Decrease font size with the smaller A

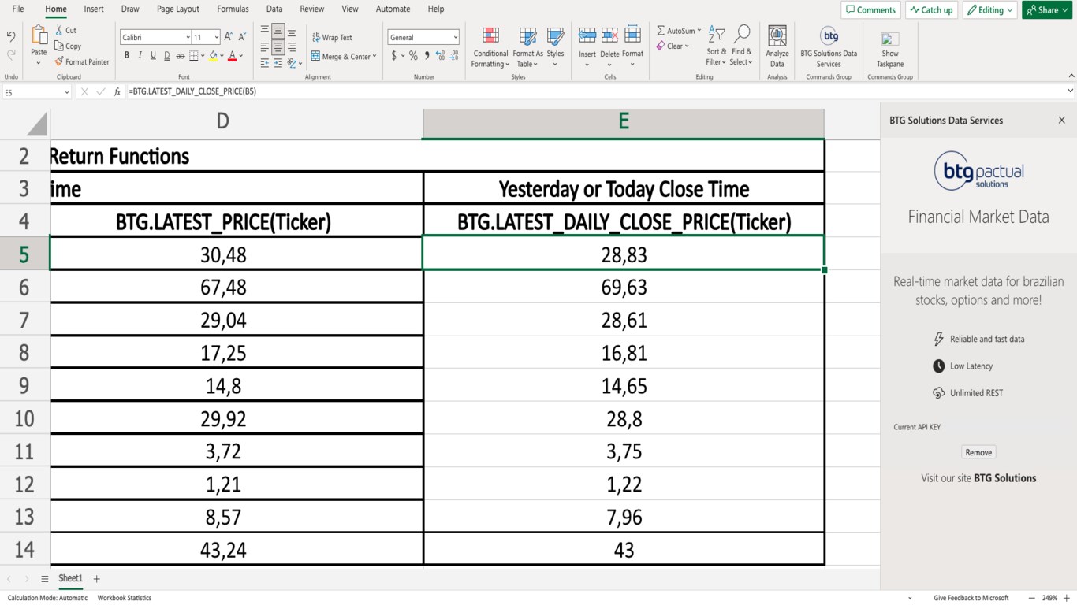tap(242, 37)
